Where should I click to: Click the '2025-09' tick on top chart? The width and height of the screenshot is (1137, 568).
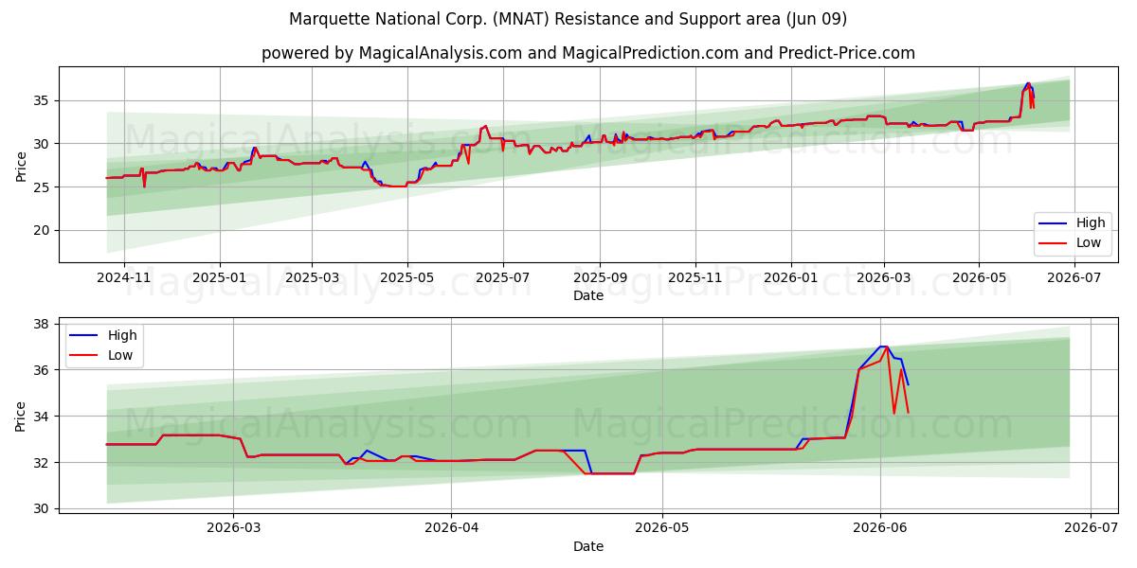(x=600, y=278)
